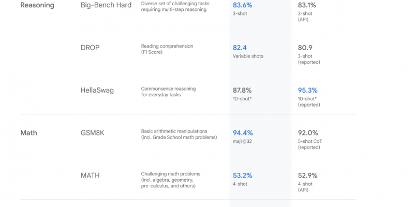
Task: Click the Math category label
Action: (28, 133)
